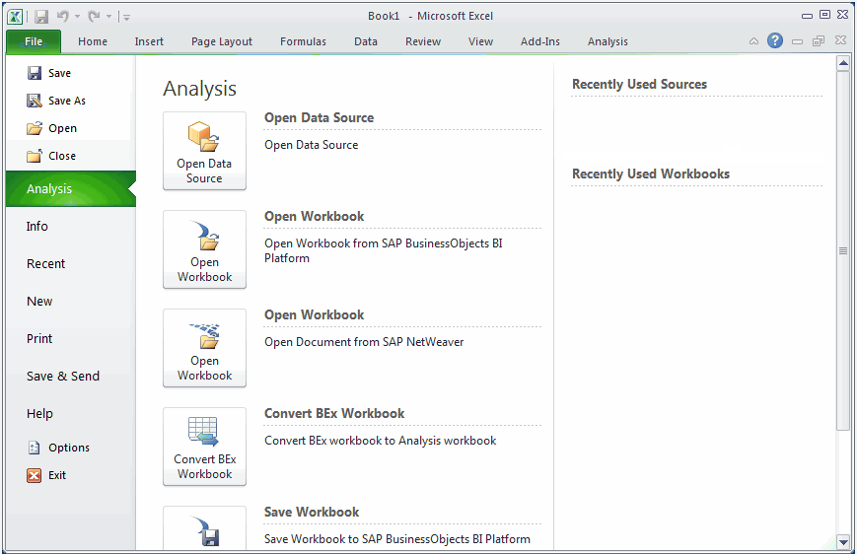Click the vertical scrollbar down arrow
The image size is (857, 554).
[x=843, y=541]
